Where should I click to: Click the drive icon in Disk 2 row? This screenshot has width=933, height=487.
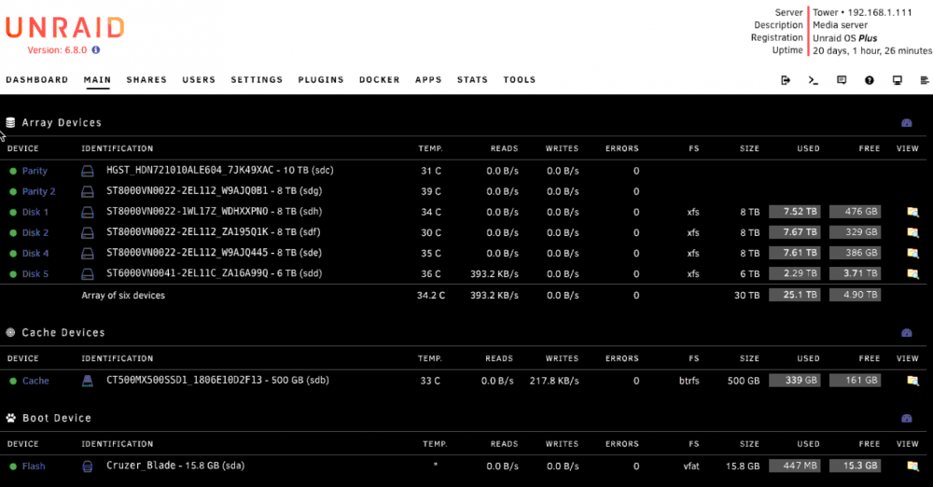[x=88, y=233]
